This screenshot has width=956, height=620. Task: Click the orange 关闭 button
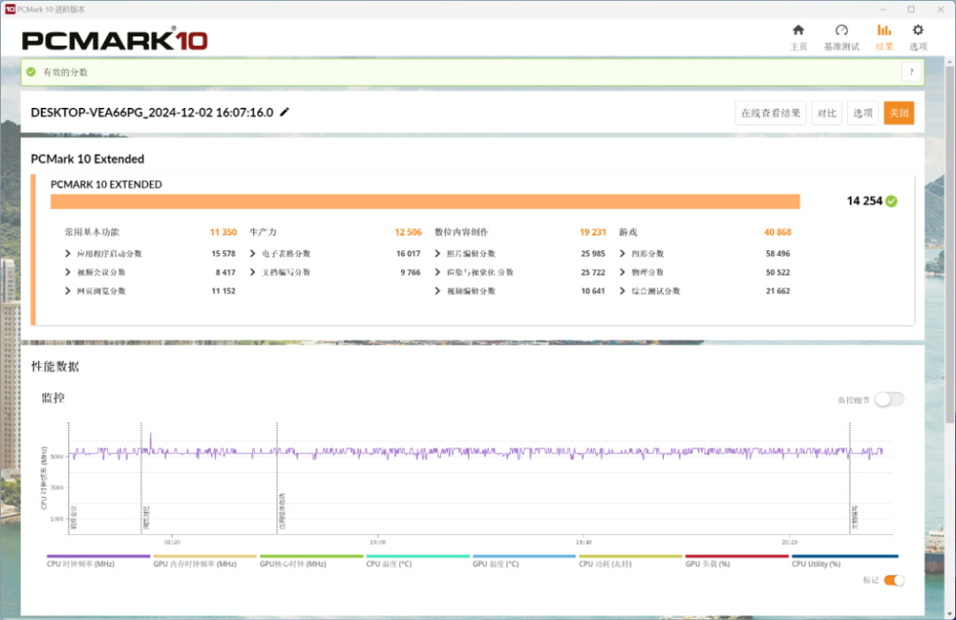click(x=898, y=112)
